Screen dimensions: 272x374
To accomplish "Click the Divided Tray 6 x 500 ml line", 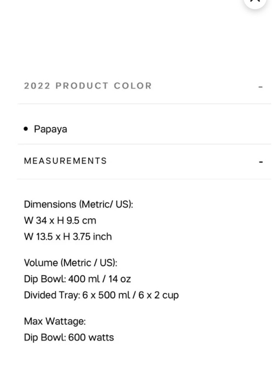I will pyautogui.click(x=101, y=295).
